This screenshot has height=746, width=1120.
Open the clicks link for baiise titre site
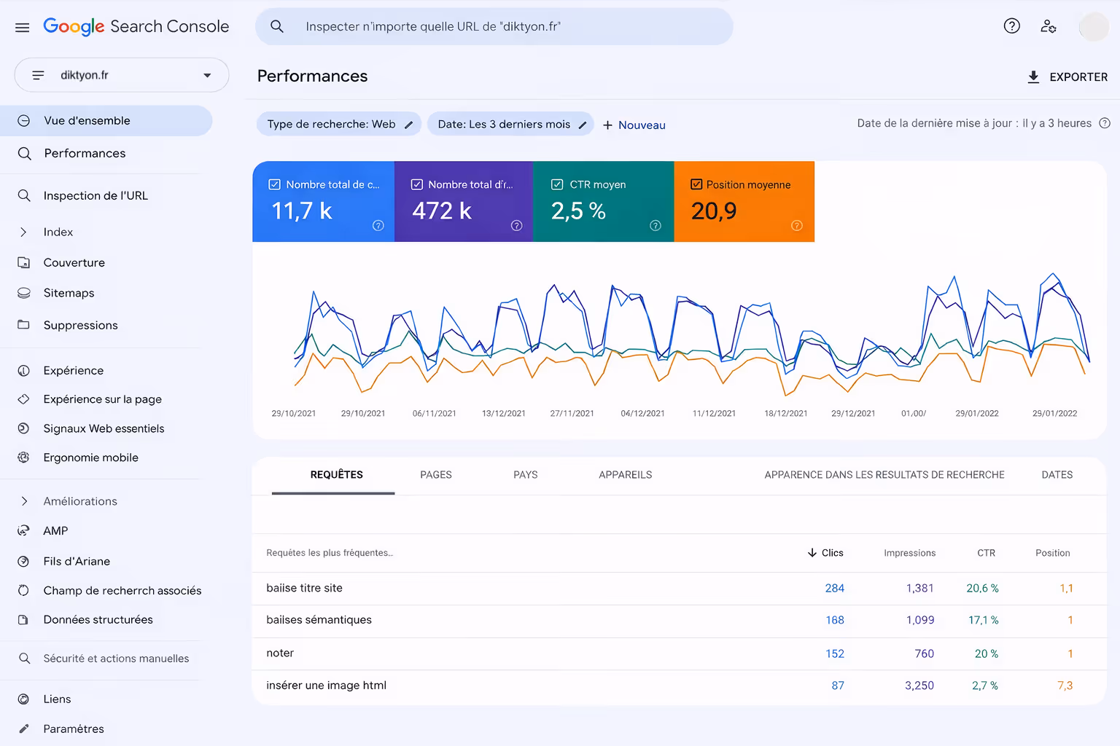(834, 588)
